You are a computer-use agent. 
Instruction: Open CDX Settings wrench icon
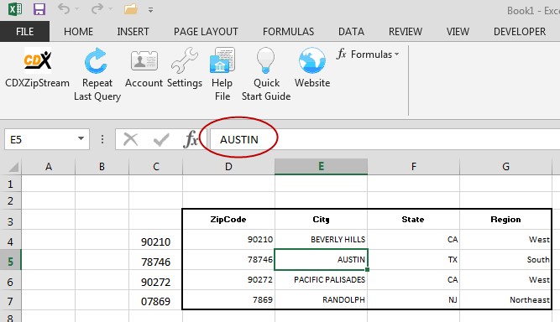click(x=185, y=69)
